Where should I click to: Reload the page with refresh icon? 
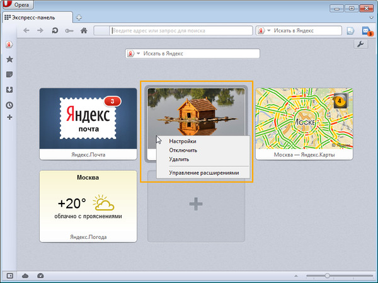pos(55,31)
